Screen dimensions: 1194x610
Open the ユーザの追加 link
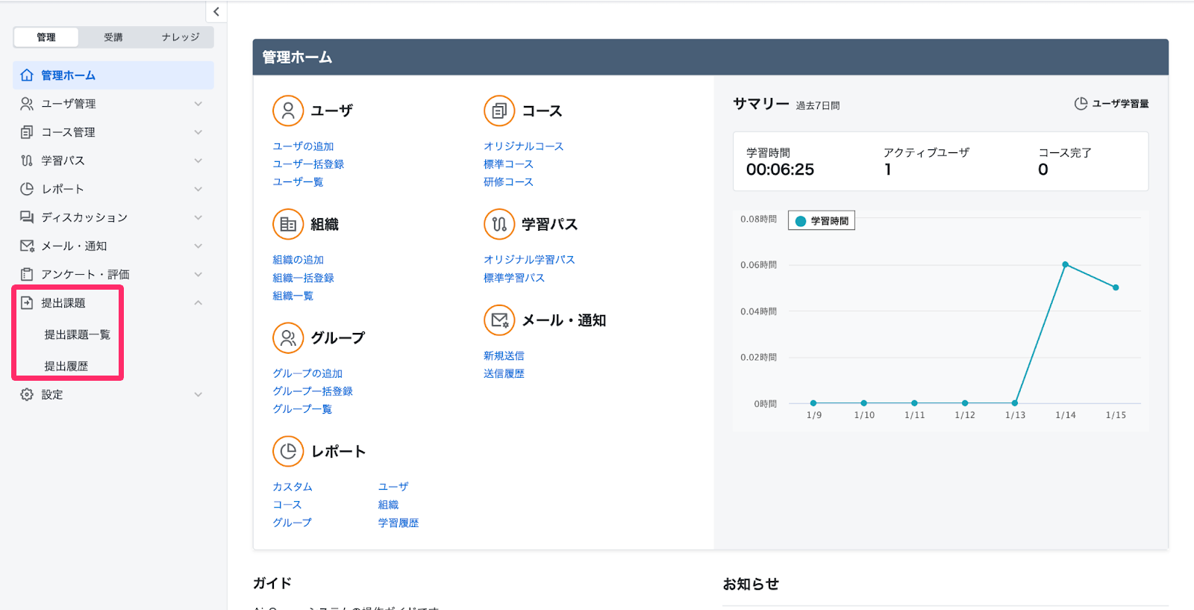tap(303, 146)
